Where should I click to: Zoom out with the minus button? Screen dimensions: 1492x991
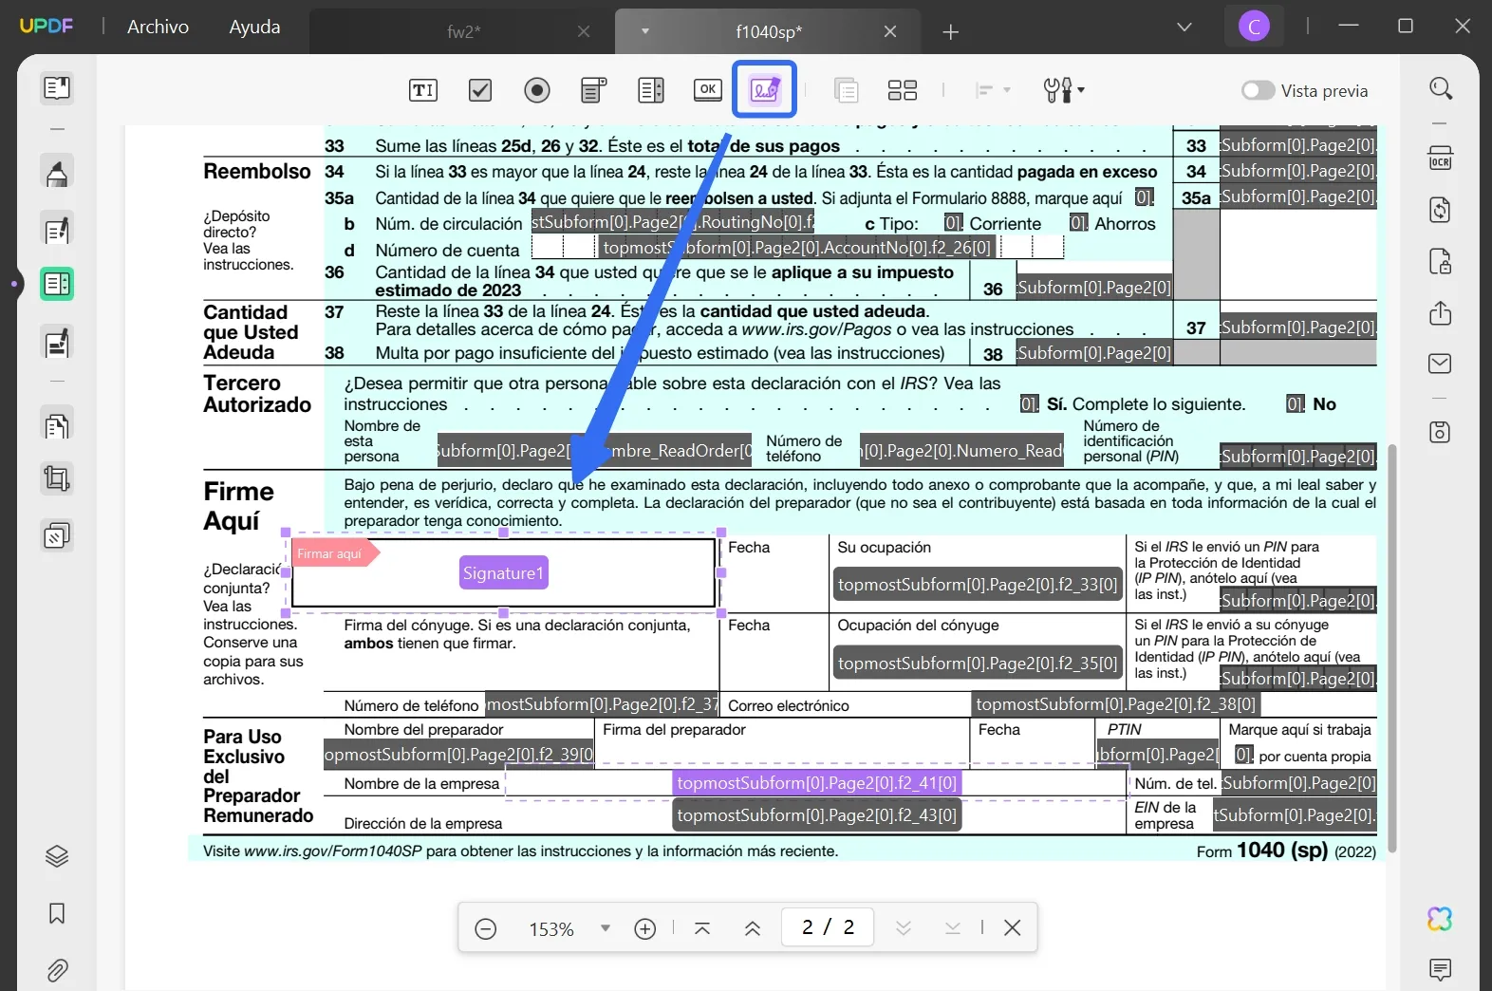485,928
